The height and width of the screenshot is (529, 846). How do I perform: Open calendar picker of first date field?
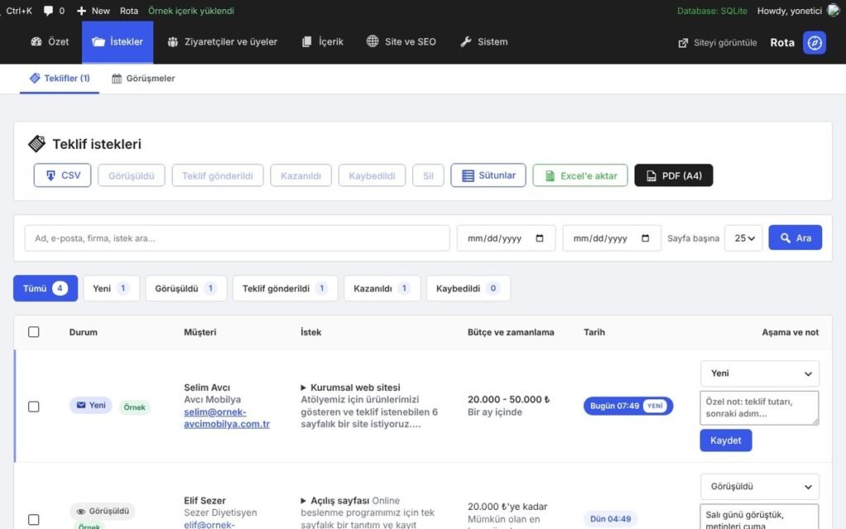[x=539, y=238]
